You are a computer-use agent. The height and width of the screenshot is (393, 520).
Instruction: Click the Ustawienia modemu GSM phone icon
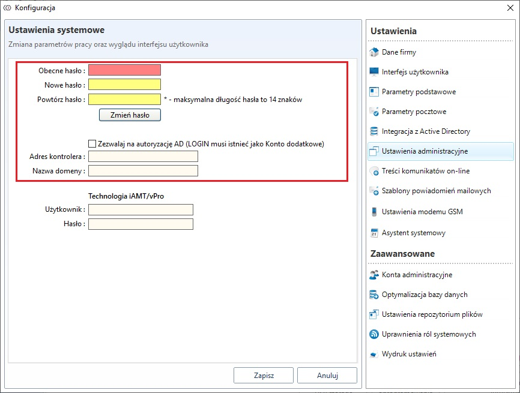374,211
